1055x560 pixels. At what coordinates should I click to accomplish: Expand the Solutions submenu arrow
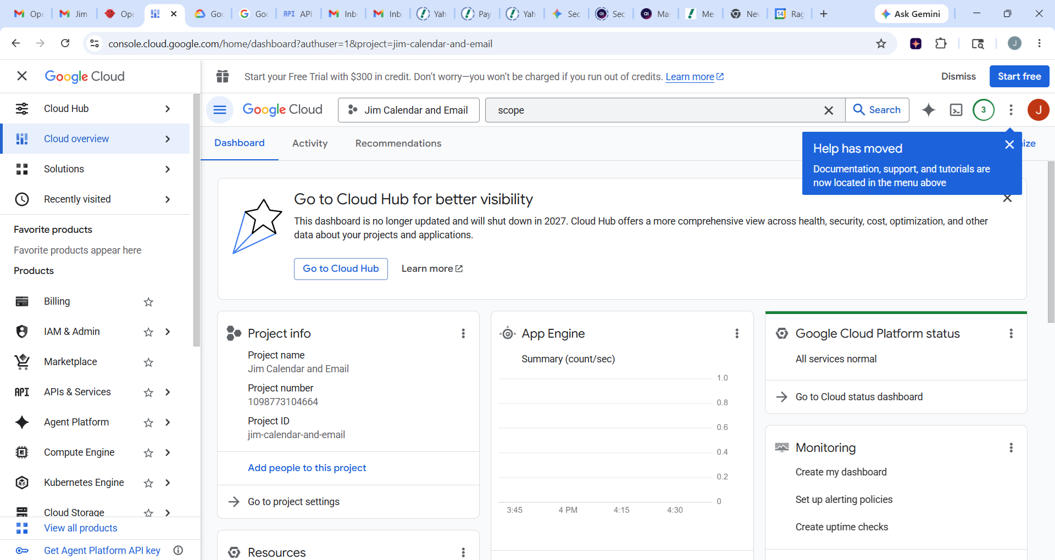[168, 169]
